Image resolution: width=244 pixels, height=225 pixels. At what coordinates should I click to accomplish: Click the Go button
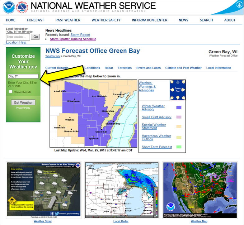pyautogui.click(x=35, y=37)
